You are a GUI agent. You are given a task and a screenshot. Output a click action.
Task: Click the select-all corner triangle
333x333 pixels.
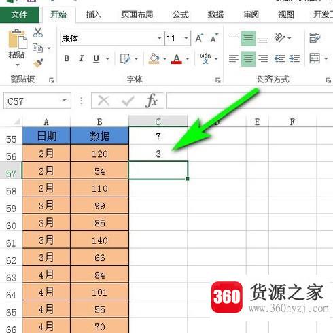click(16, 122)
